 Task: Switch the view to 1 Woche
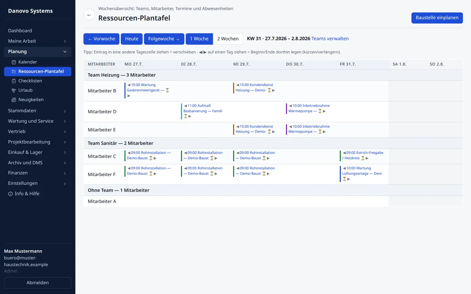(199, 39)
